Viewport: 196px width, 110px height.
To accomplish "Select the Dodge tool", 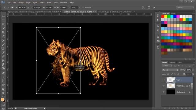I will [x=3, y=68].
